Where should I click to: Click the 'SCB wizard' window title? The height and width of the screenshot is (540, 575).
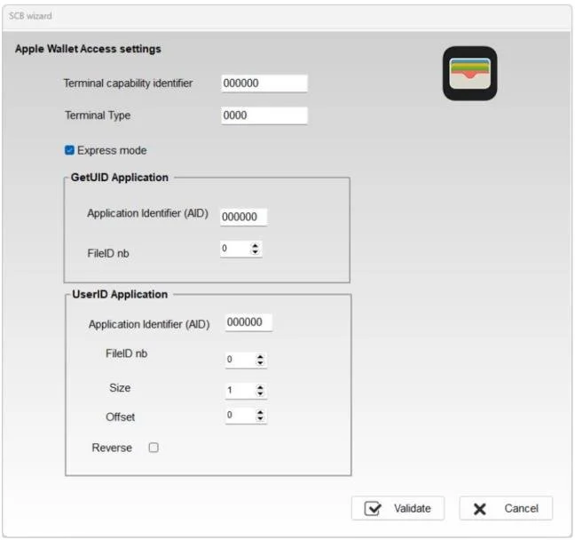[30, 16]
